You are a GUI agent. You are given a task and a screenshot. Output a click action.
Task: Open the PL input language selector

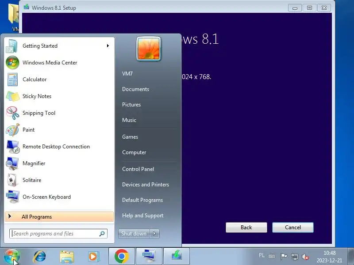click(262, 255)
